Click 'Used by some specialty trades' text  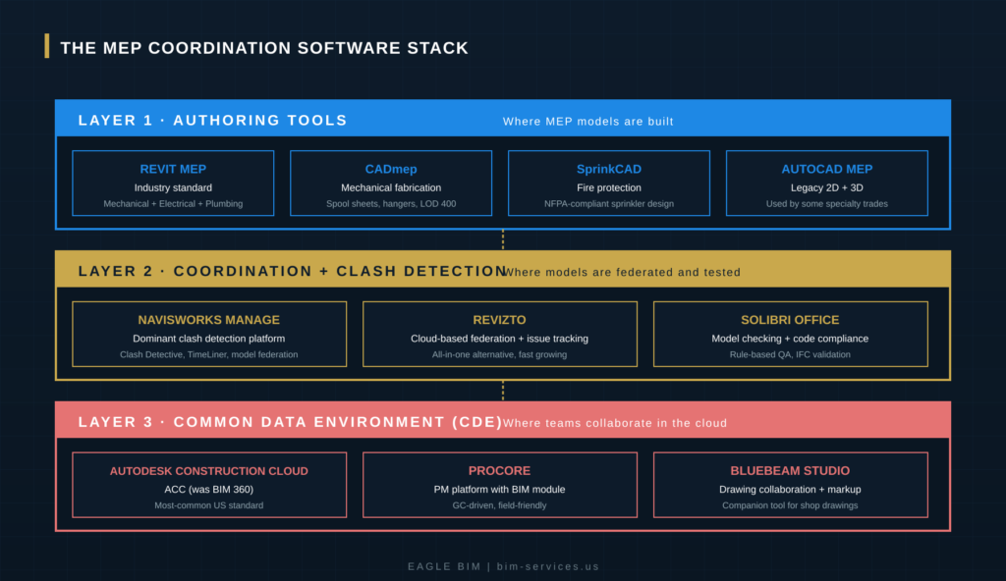coord(827,204)
